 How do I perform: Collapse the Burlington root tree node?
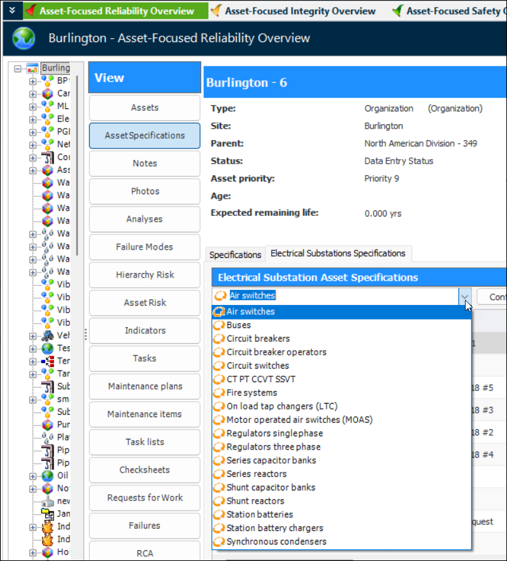[x=18, y=68]
